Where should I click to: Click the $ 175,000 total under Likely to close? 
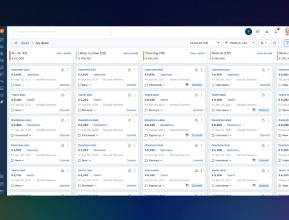coord(84,58)
